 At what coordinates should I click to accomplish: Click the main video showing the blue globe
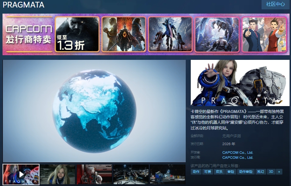[x=94, y=111]
